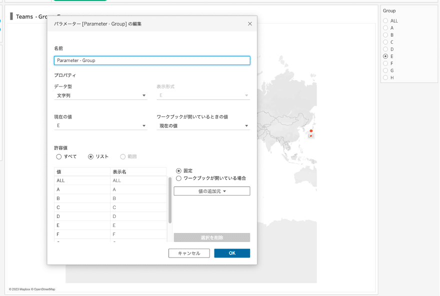Select the ALL cell in 表示名 column
Image resolution: width=440 pixels, height=296 pixels.
[x=138, y=180]
